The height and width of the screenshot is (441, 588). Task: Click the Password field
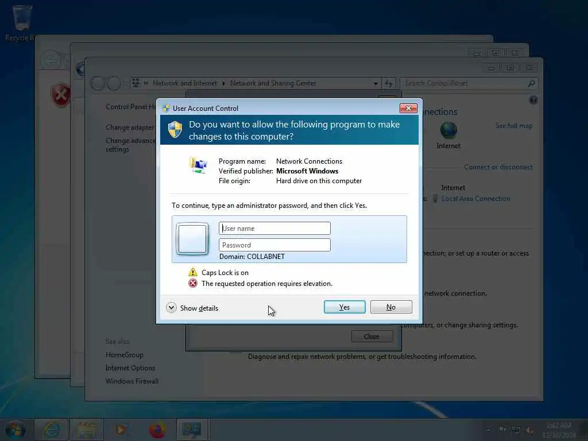point(274,245)
